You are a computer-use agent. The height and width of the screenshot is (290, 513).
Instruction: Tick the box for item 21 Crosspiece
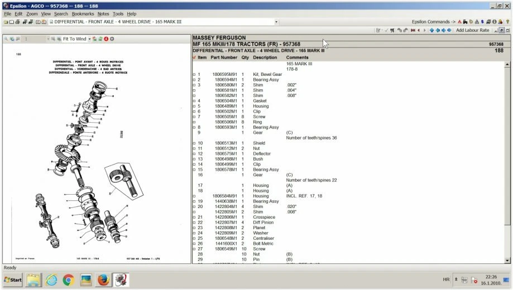click(194, 217)
